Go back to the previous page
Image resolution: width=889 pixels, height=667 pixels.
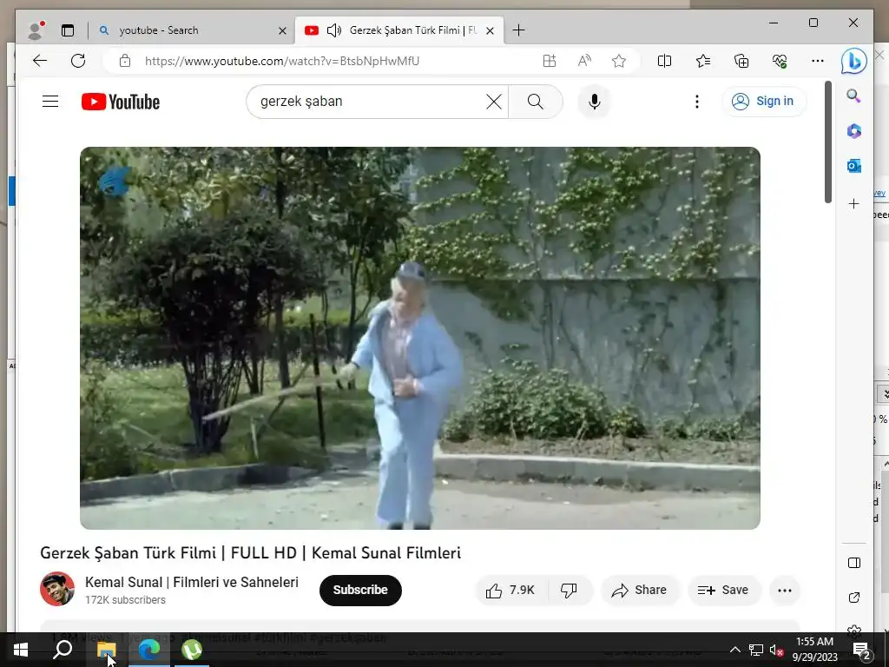pyautogui.click(x=40, y=61)
